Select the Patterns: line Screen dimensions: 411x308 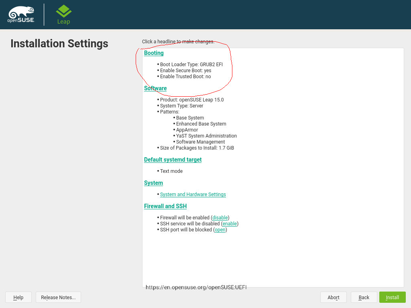pyautogui.click(x=170, y=112)
